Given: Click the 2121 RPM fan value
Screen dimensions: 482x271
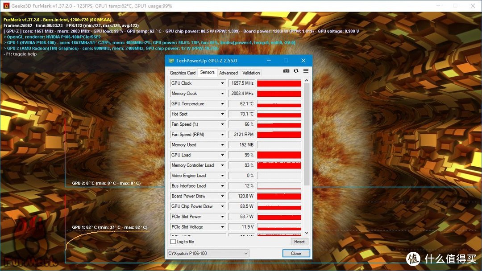Looking at the screenshot, I should click(242, 135).
